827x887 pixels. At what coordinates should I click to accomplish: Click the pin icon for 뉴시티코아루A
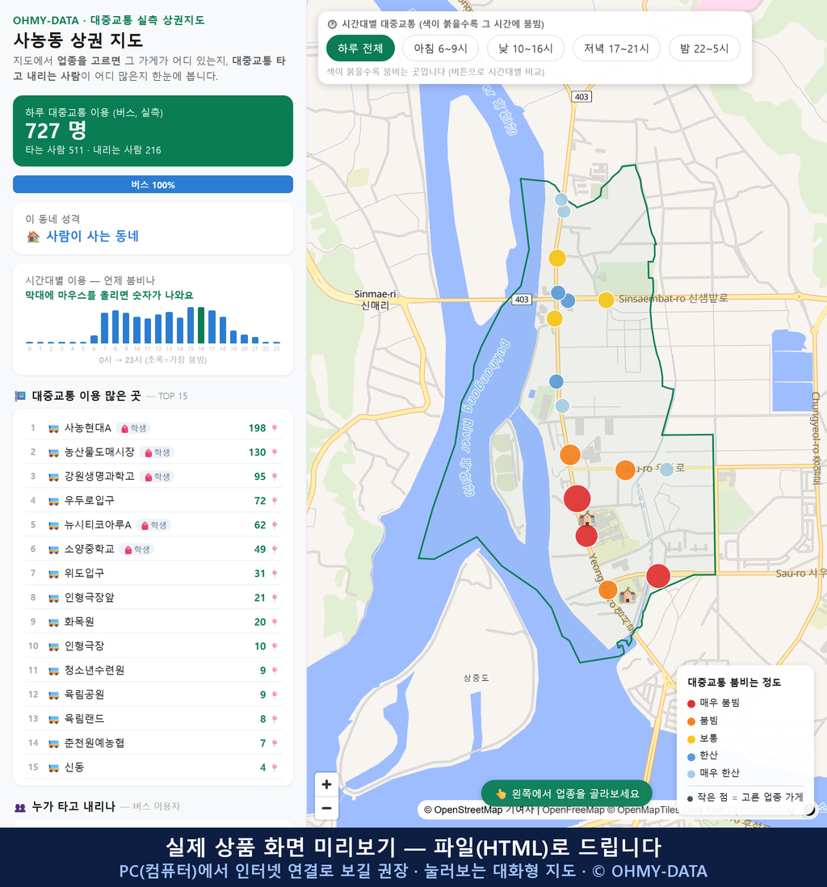[275, 525]
